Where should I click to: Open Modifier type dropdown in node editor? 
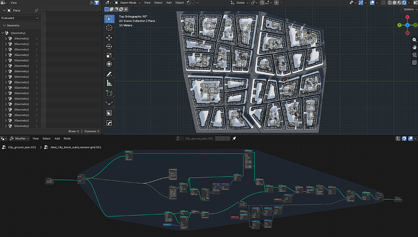(19, 138)
